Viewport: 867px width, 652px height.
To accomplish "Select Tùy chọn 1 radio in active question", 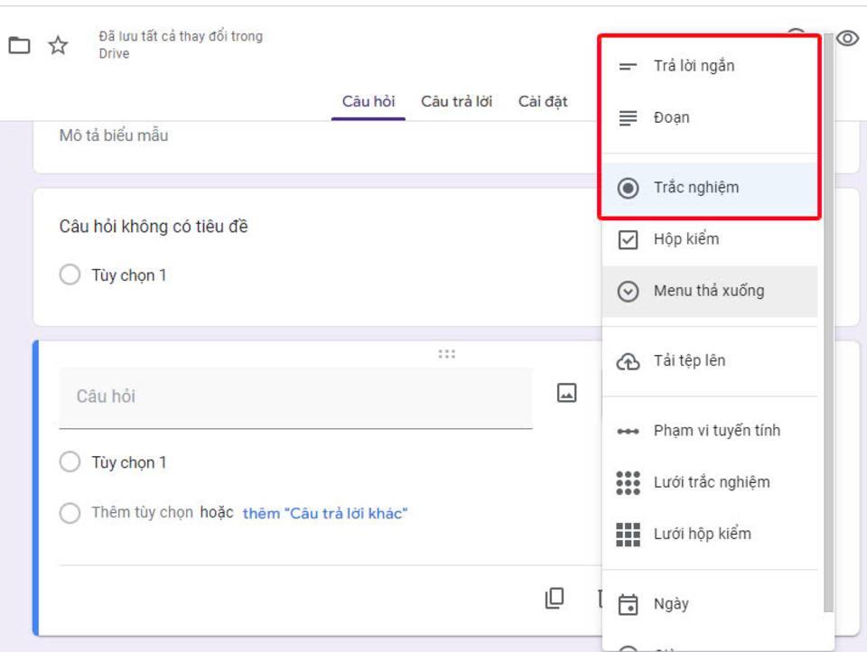I will click(x=70, y=462).
